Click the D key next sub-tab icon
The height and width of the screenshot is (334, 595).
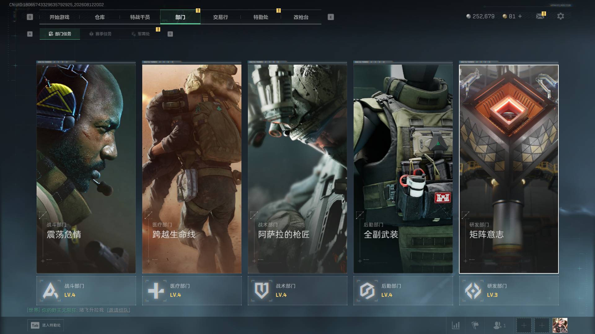pos(170,34)
